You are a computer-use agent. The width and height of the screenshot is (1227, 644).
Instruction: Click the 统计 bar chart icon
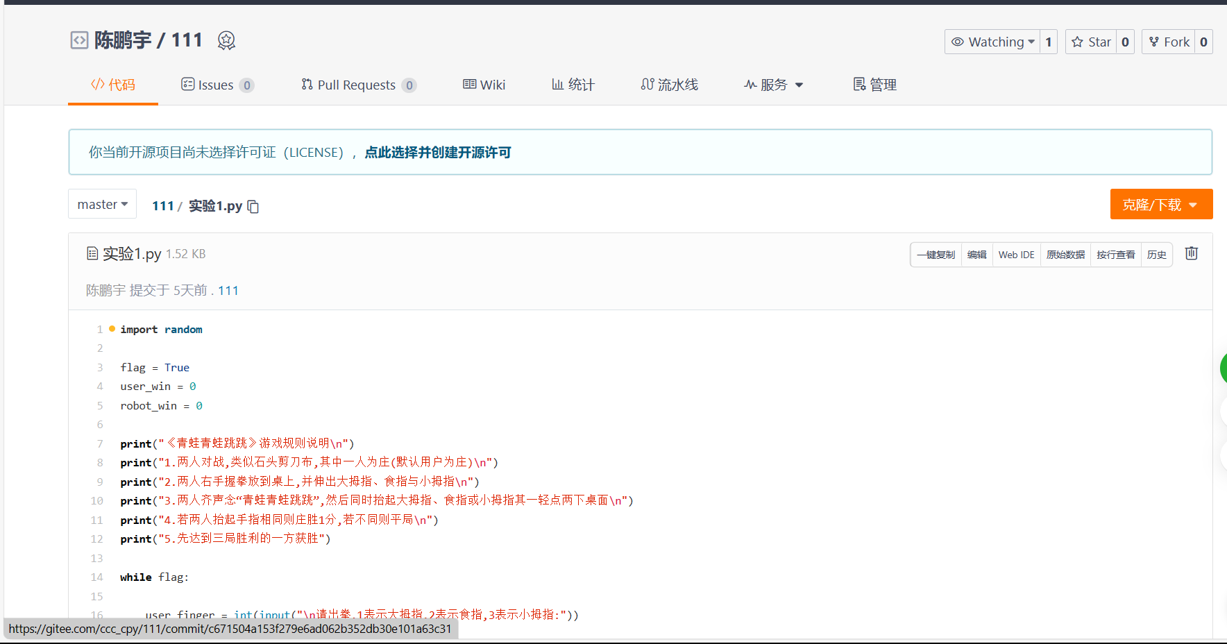(x=557, y=84)
